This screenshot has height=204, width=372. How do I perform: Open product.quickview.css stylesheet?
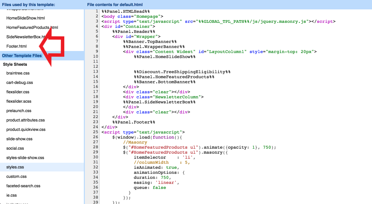pyautogui.click(x=26, y=130)
